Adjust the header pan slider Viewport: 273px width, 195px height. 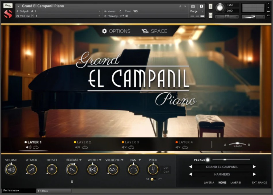[x=227, y=17]
